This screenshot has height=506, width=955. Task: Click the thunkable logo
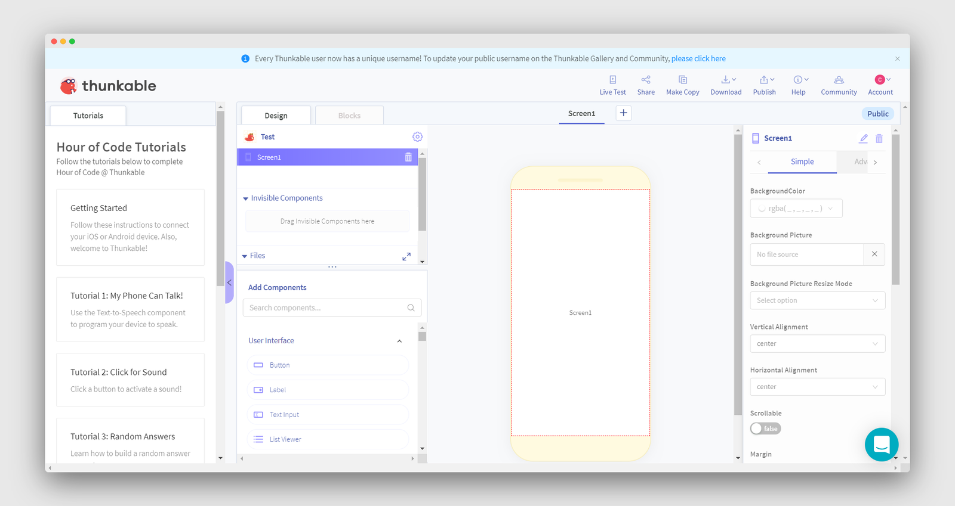coord(108,86)
